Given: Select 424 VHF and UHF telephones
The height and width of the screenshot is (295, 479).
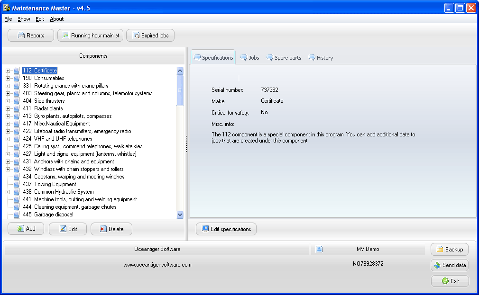Looking at the screenshot, I should (x=57, y=139).
